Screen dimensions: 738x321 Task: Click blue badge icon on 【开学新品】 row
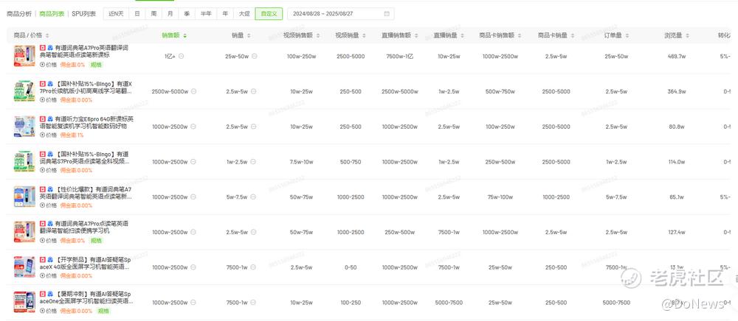point(50,259)
